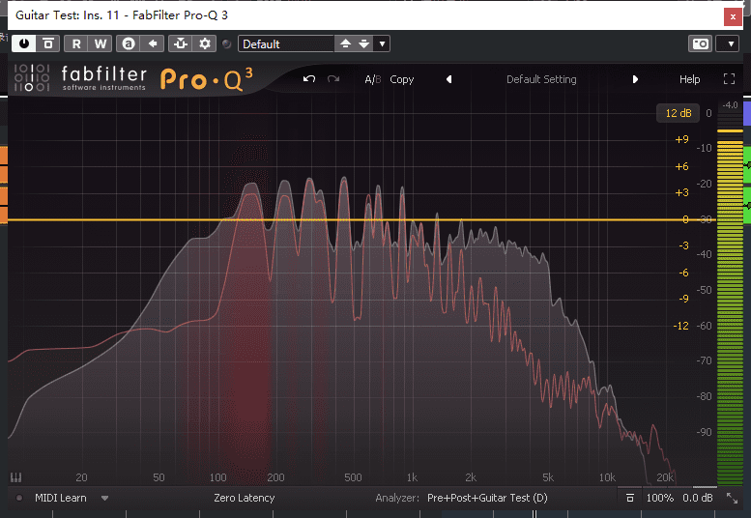This screenshot has width=751, height=518.
Task: Switch A/B setting using the 'a' icon
Action: point(129,44)
